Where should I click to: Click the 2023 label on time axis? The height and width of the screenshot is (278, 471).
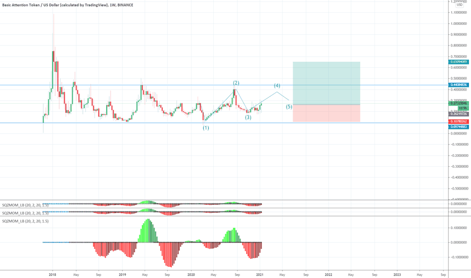coord(397,274)
